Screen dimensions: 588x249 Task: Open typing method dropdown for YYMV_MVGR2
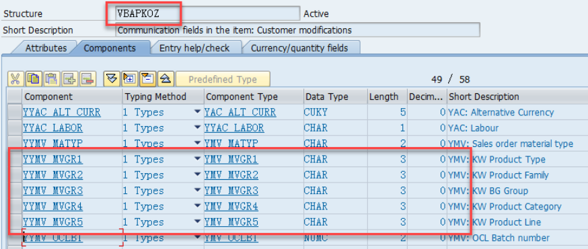[198, 175]
